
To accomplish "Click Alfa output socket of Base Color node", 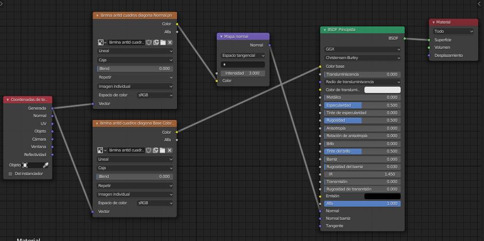I will [177, 140].
